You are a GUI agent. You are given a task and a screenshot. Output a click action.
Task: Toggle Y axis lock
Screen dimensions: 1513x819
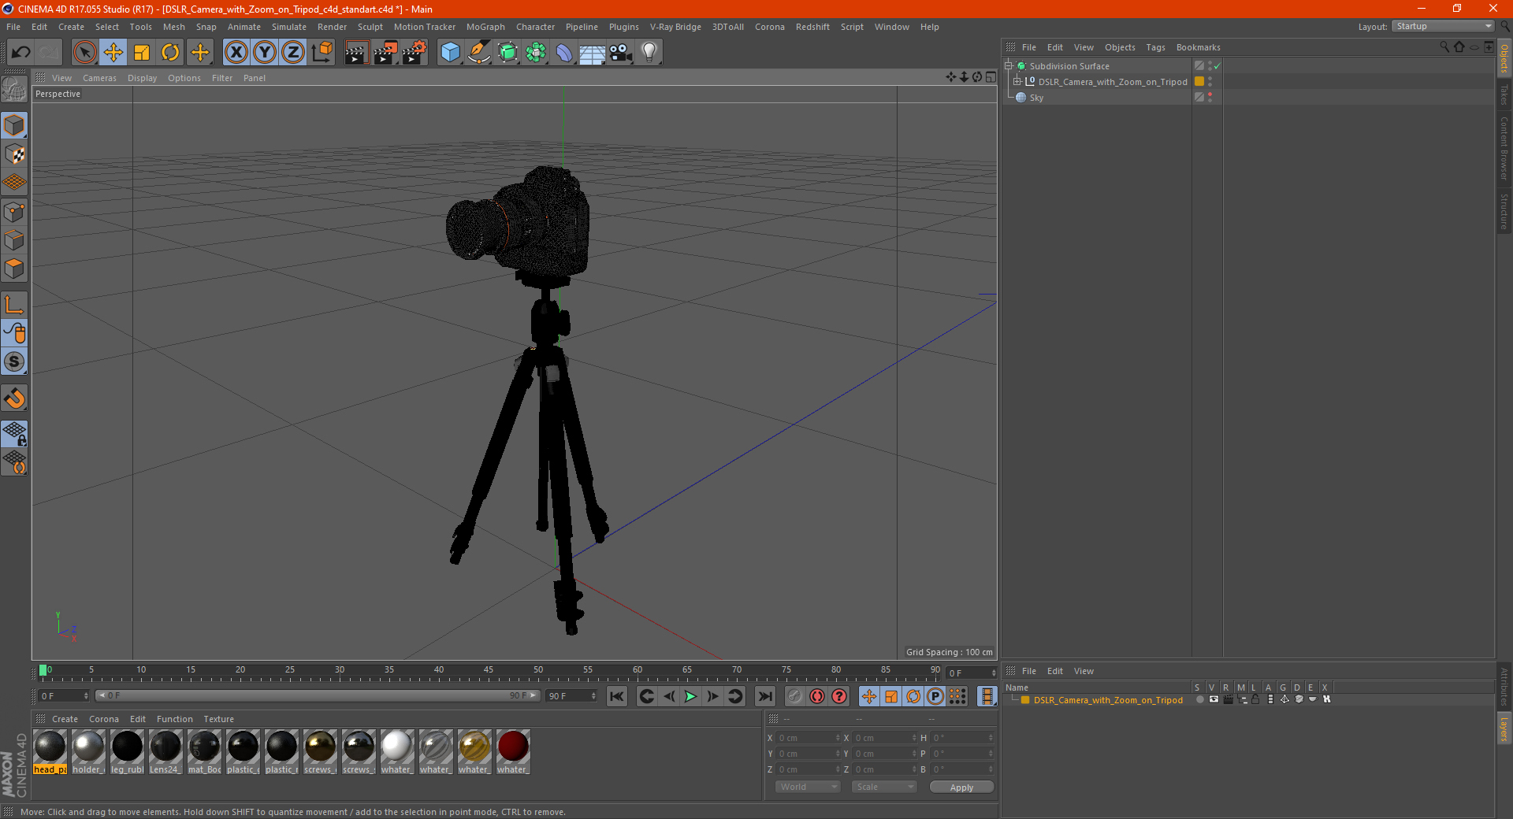click(265, 53)
